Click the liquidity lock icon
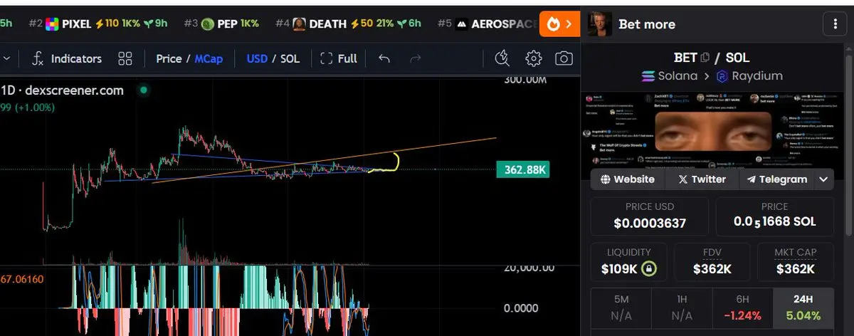This screenshot has width=854, height=336. (x=648, y=269)
